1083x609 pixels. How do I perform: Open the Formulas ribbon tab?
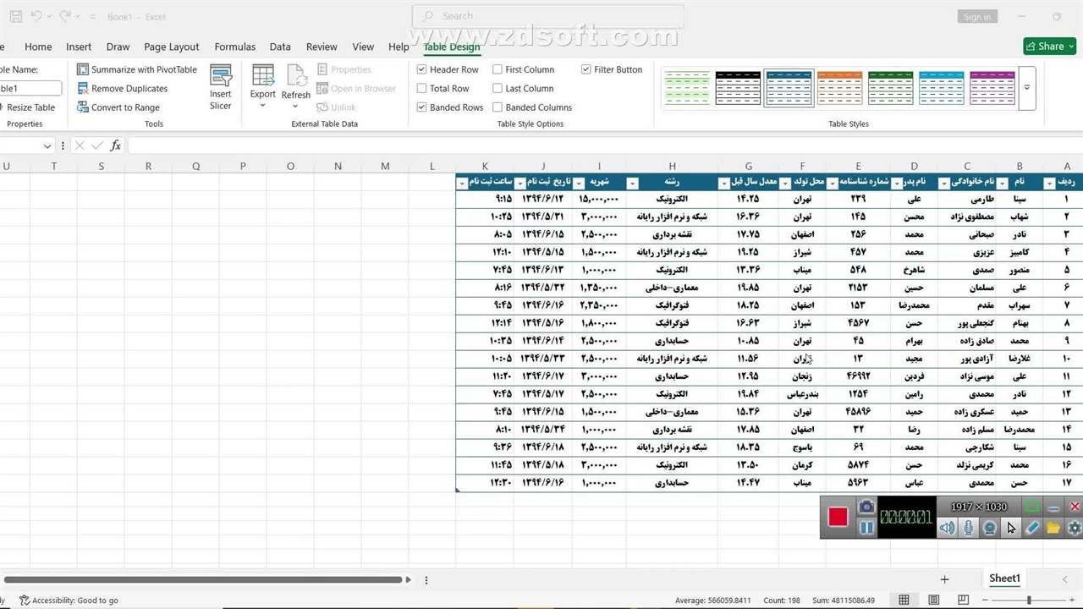point(234,47)
